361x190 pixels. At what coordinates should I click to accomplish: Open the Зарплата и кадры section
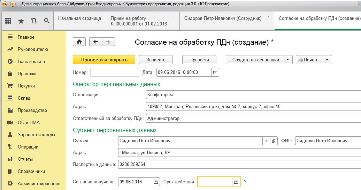(x=34, y=135)
